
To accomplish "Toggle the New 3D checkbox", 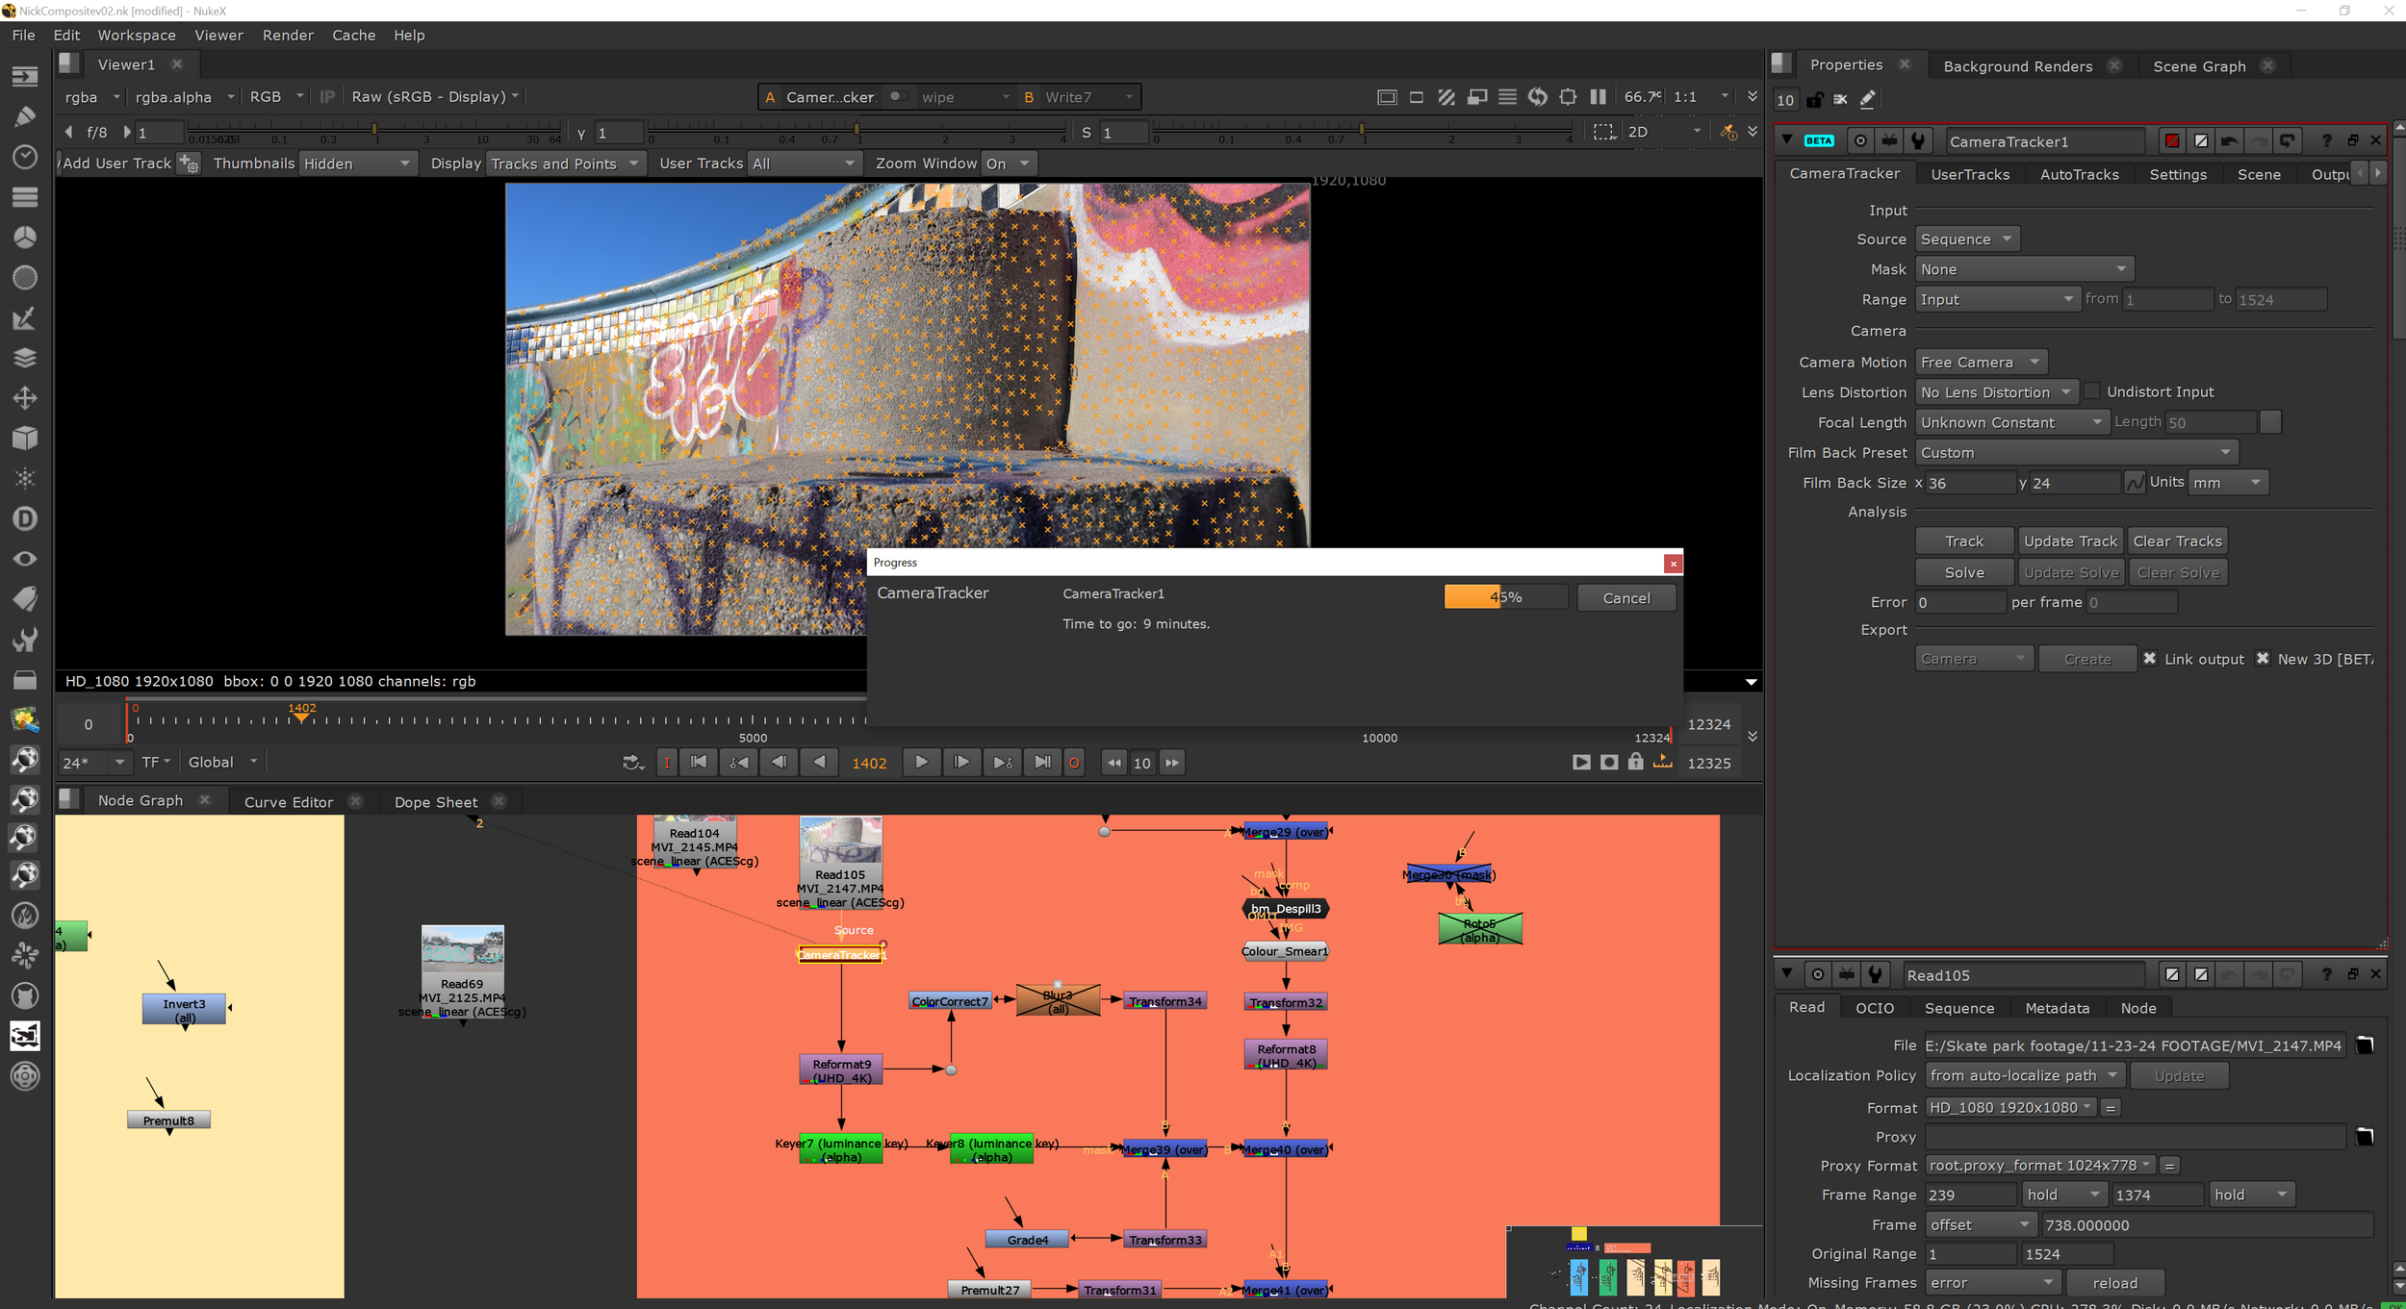I will [2263, 659].
